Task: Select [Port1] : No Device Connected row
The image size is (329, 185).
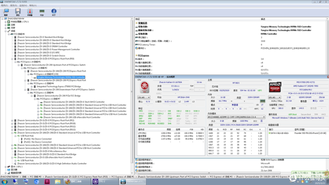Action: click(37, 139)
